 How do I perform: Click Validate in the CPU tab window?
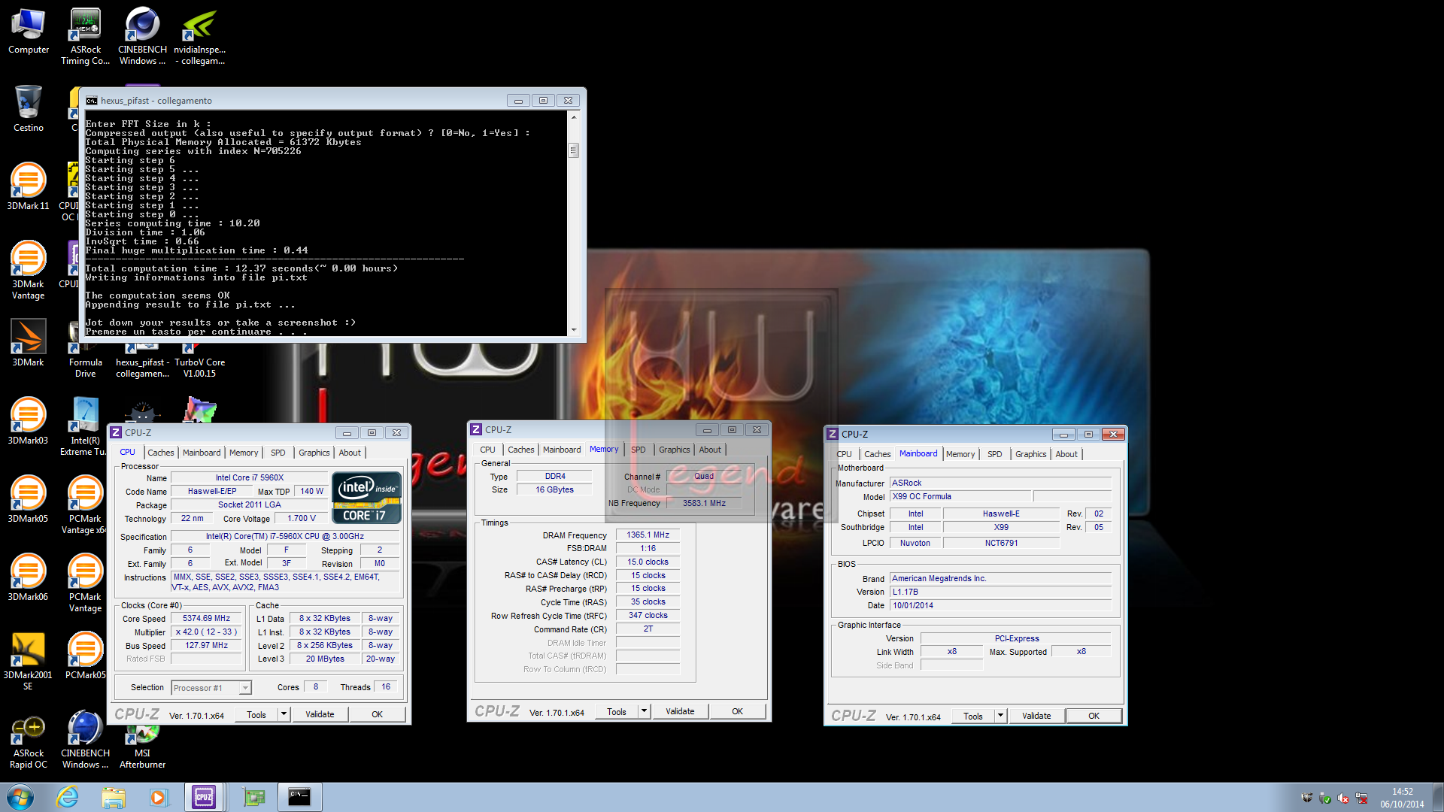point(320,714)
